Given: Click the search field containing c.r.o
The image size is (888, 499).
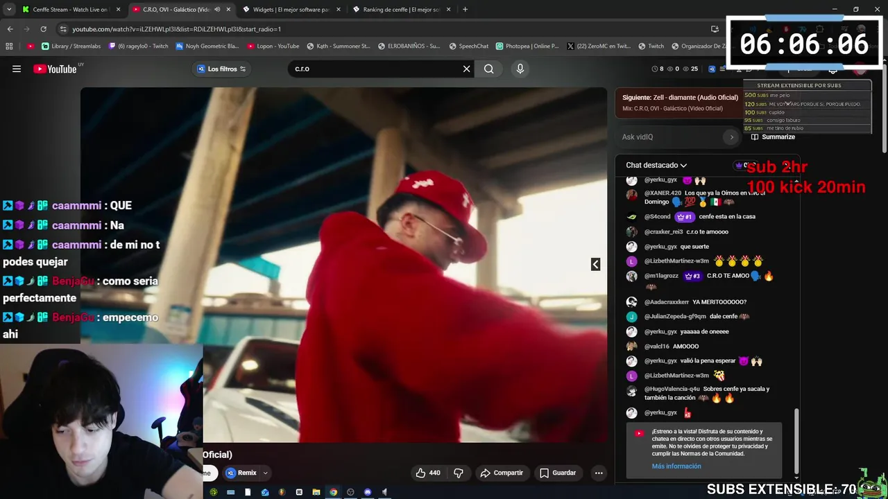Looking at the screenshot, I should [375, 69].
